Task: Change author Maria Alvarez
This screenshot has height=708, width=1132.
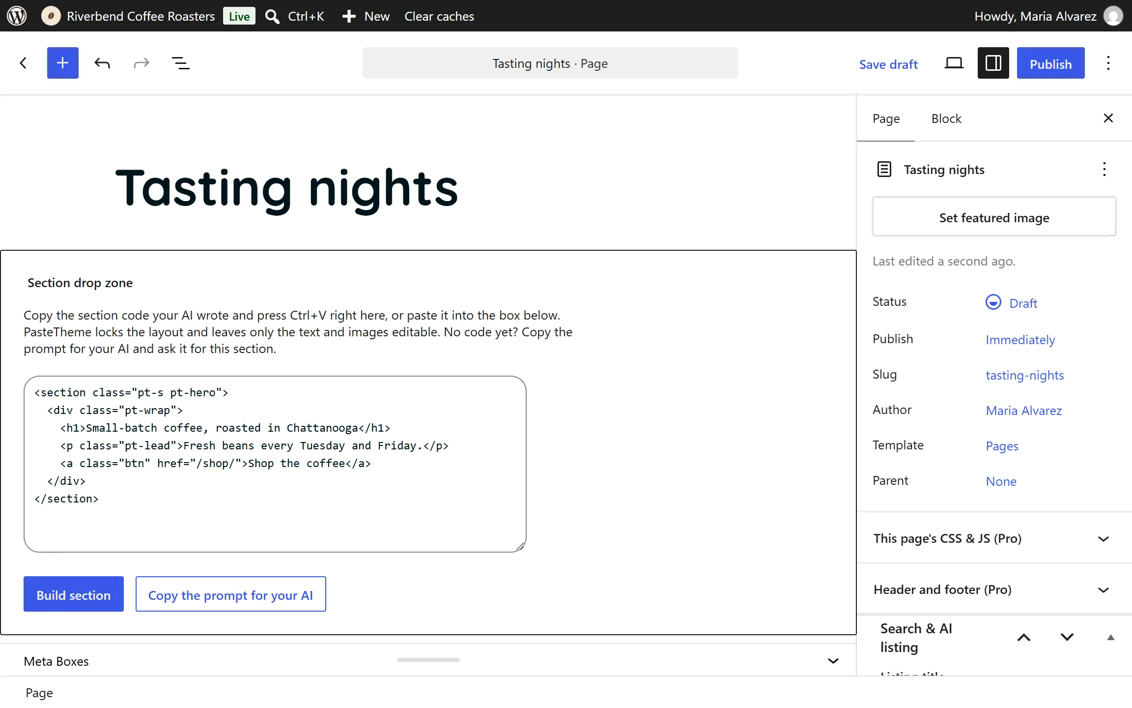Action: [1024, 411]
